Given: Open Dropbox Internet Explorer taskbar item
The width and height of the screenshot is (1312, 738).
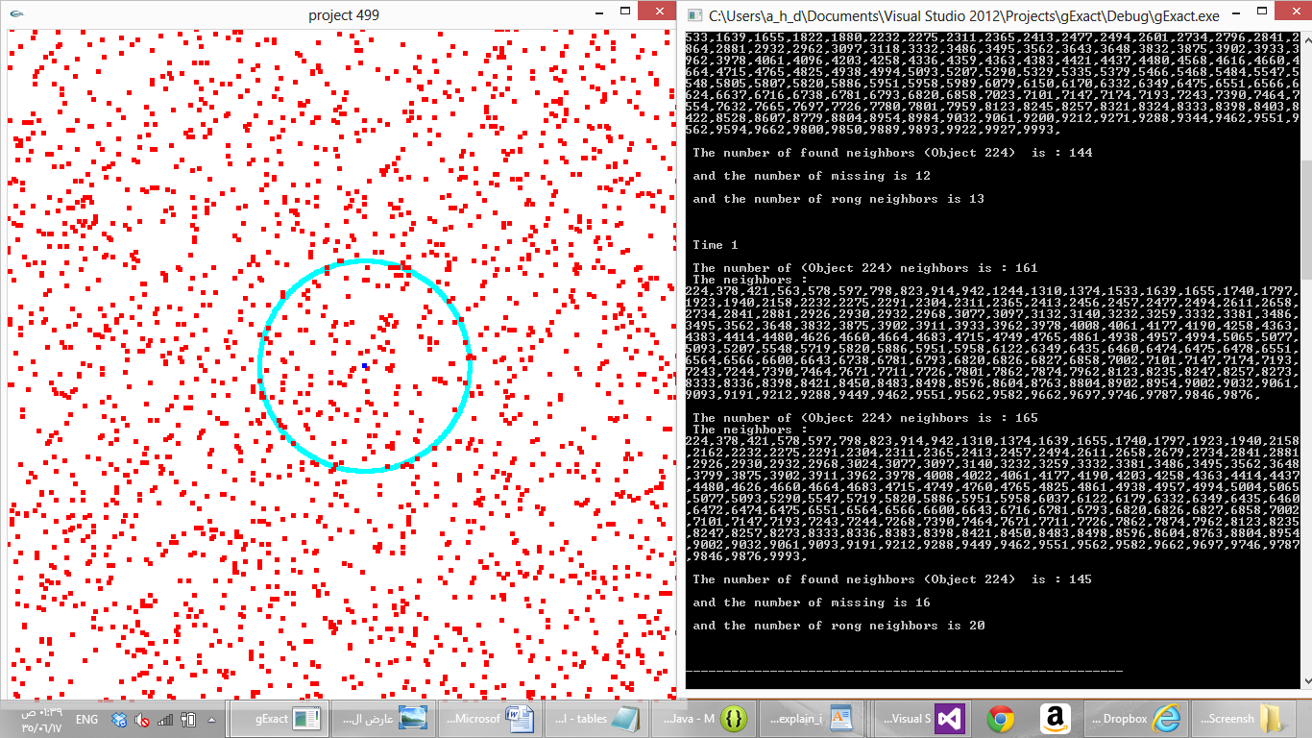Looking at the screenshot, I should click(1138, 719).
